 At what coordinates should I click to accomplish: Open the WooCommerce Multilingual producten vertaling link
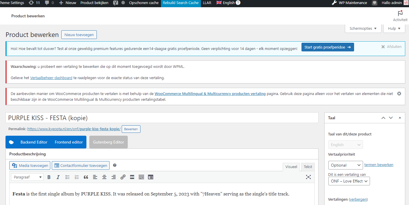(x=210, y=94)
